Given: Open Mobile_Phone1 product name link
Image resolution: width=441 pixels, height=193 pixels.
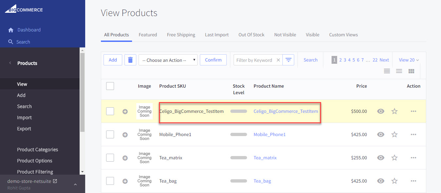Looking at the screenshot, I should pos(270,134).
